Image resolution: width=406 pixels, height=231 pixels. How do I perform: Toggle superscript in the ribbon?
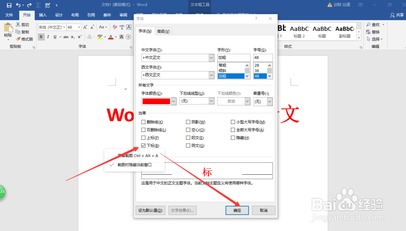coord(80,37)
